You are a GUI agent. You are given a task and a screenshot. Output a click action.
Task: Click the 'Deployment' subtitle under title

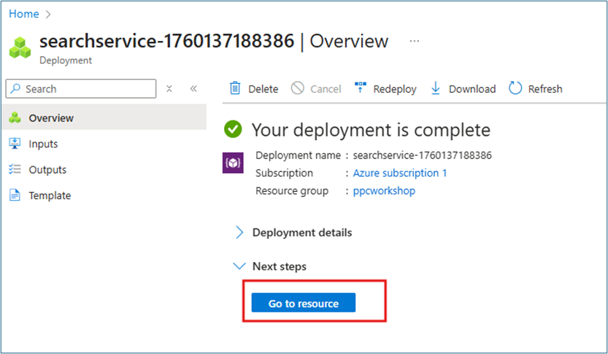tap(66, 61)
